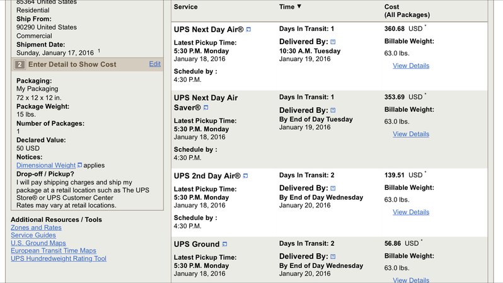Screen dimensions: 503x283
Task: Click Delivered By help icon for Next Day Air
Action: 333,42
